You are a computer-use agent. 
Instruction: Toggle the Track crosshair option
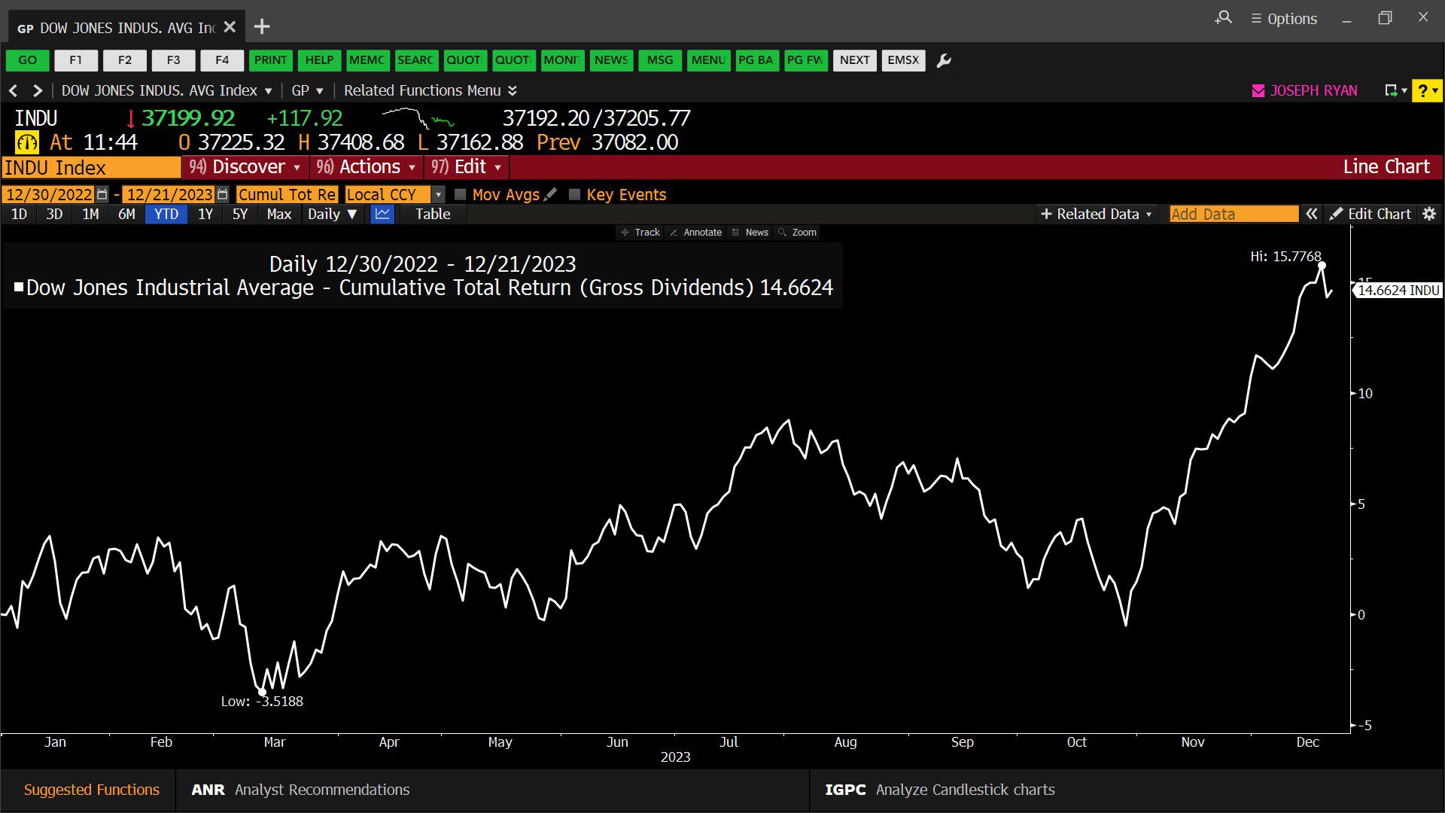pos(640,233)
